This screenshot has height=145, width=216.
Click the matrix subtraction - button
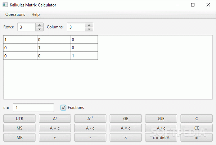(x=90, y=137)
